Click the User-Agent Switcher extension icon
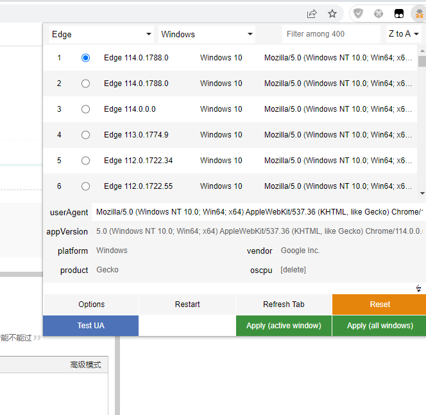The height and width of the screenshot is (415, 426). tap(419, 13)
